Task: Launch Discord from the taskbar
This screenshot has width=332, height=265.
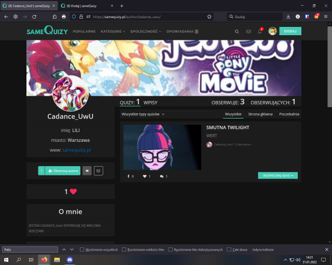Action: pyautogui.click(x=70, y=259)
